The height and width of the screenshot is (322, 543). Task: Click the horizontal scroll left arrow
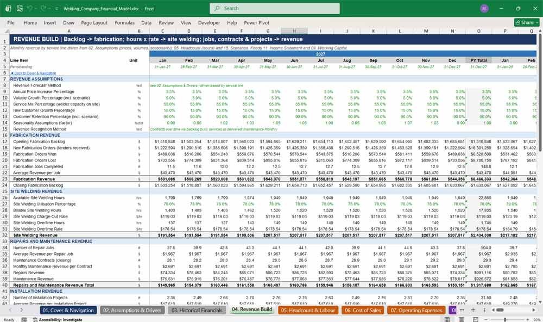(x=492, y=310)
